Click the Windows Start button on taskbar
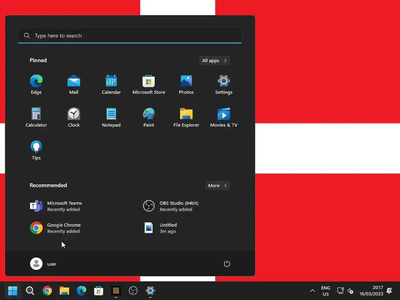This screenshot has width=400, height=300. 12,291
